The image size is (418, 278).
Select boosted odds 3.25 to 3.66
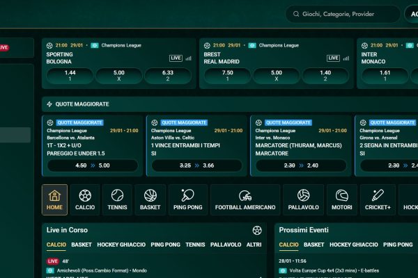196,165
